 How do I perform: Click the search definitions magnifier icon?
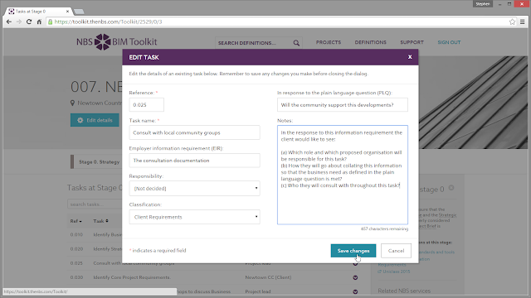[x=296, y=43]
